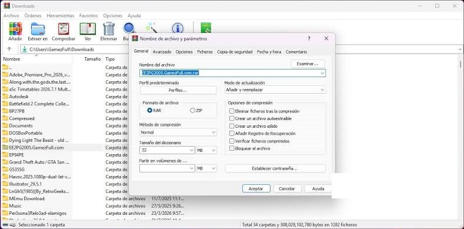This screenshot has height=229, width=464.
Task: Click the drive icon in the status bar
Action: coord(6,225)
